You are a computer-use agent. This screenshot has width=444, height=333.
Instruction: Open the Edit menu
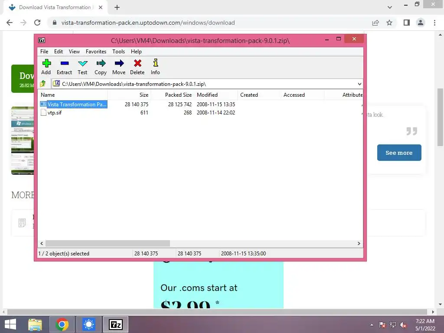pyautogui.click(x=59, y=52)
